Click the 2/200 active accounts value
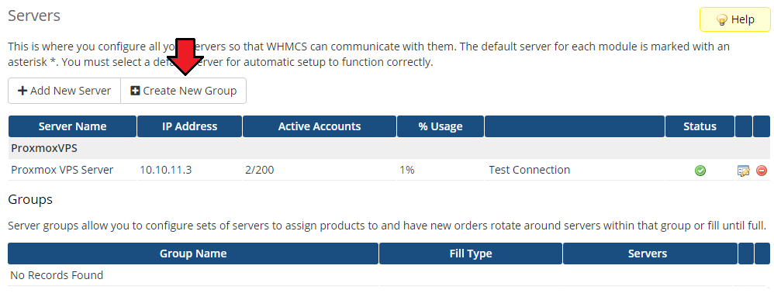Image resolution: width=774 pixels, height=307 pixels. [x=259, y=170]
